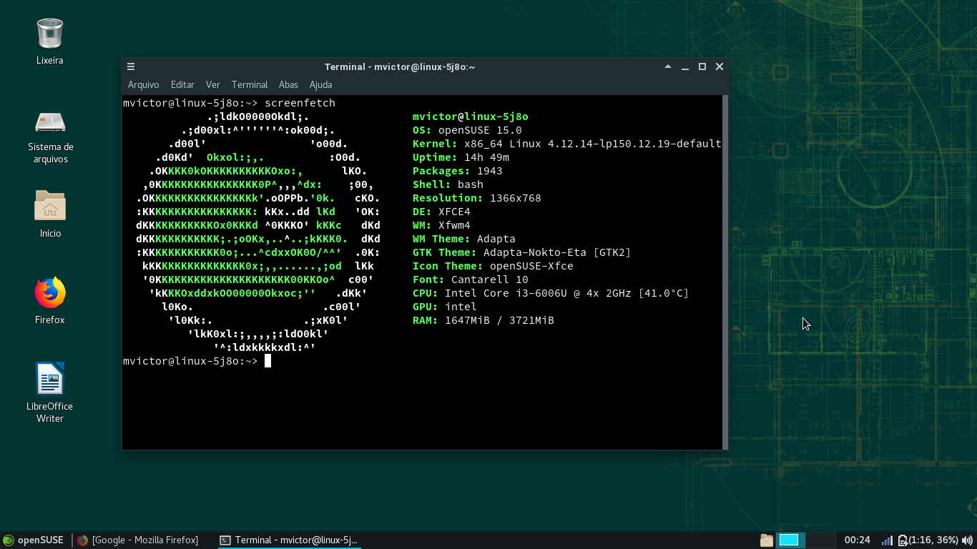Open the openSUSE applications menu
Viewport: 977px width, 549px height.
[x=34, y=540]
